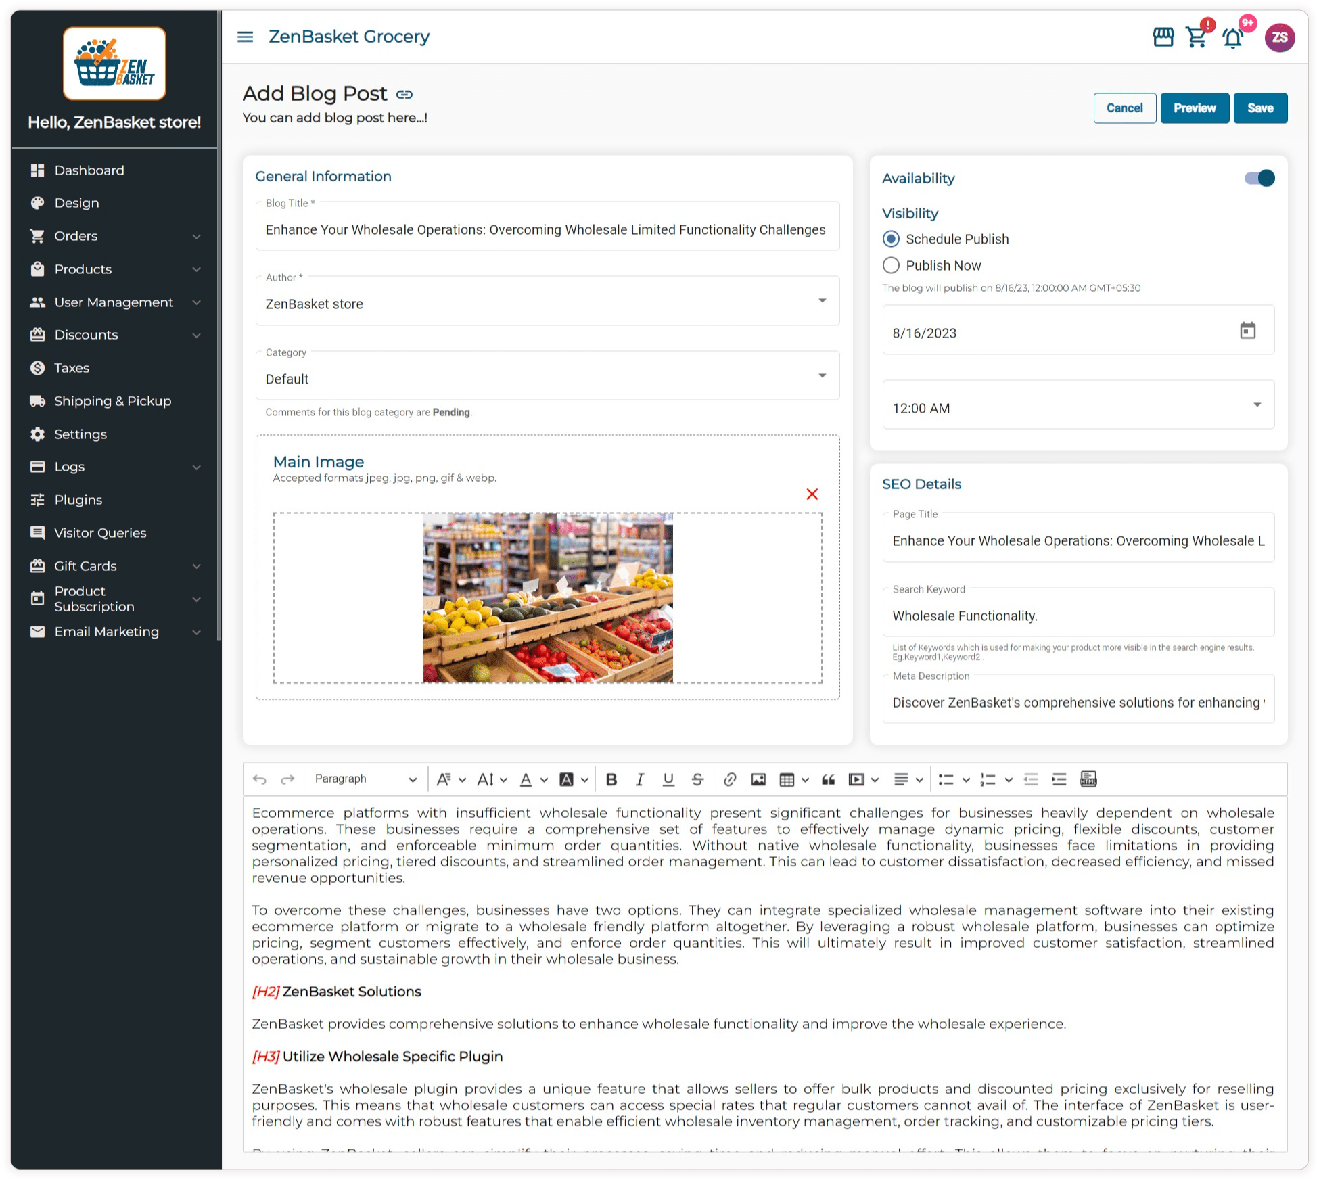Click the insert image toolbar icon
This screenshot has width=1319, height=1181.
click(758, 779)
